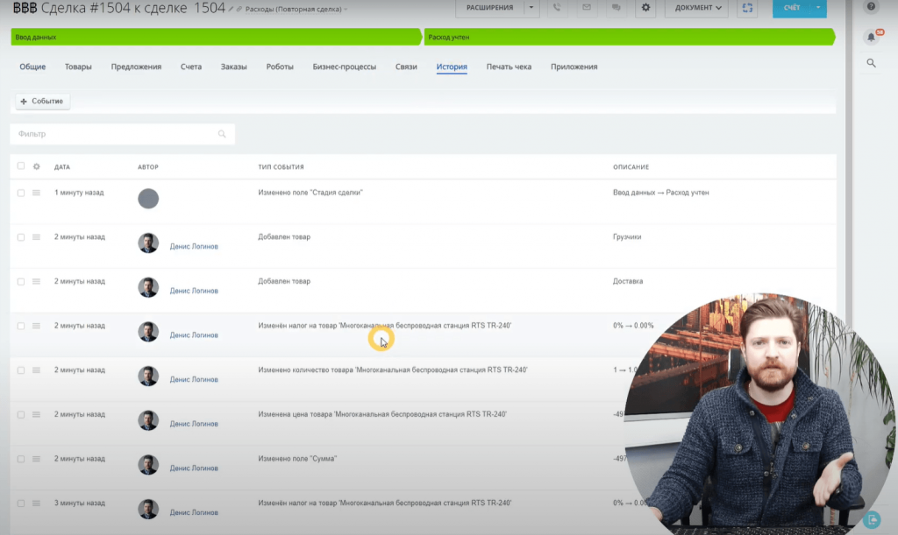Click the blue СЧЁТ button
898x535 pixels.
coord(792,7)
